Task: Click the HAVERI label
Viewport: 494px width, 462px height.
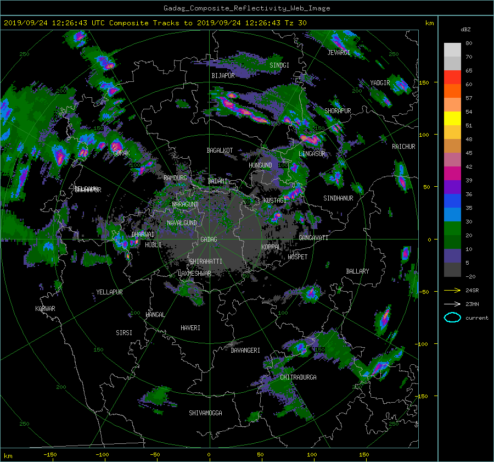Action: (190, 328)
